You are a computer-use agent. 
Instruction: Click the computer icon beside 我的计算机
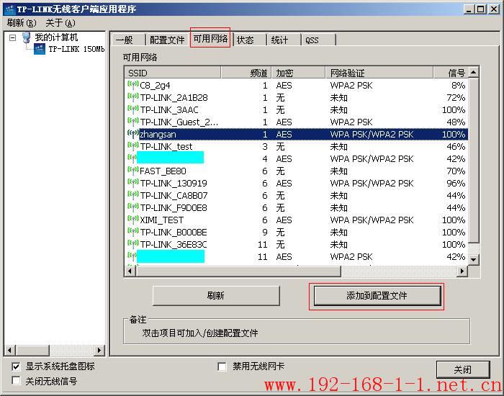tap(27, 37)
